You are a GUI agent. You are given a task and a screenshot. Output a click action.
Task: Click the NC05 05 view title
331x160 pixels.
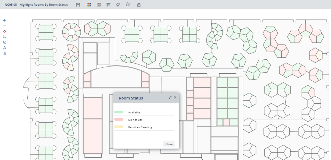click(36, 5)
